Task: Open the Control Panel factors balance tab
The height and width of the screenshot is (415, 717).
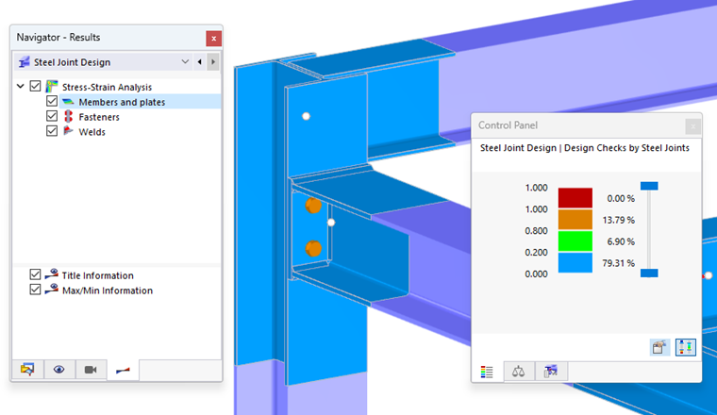Action: tap(519, 371)
